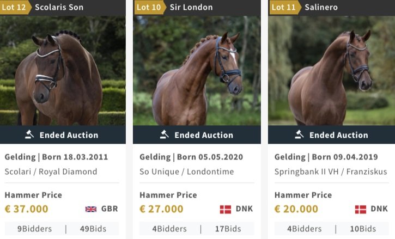Click the gavel icon under Scolaris Son
Image resolution: width=395 pixels, height=239 pixels.
tap(29, 134)
